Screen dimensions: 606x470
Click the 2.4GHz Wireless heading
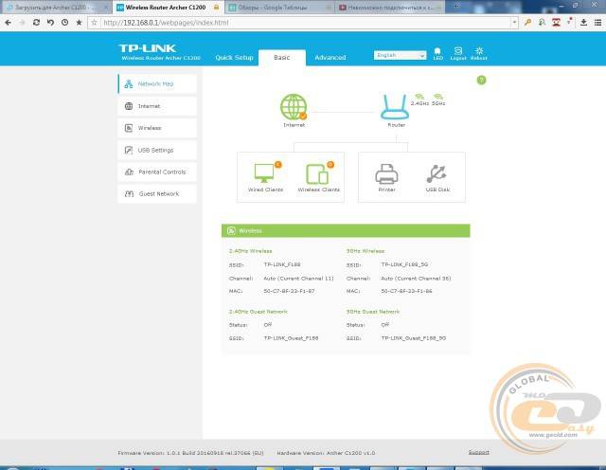coord(250,251)
